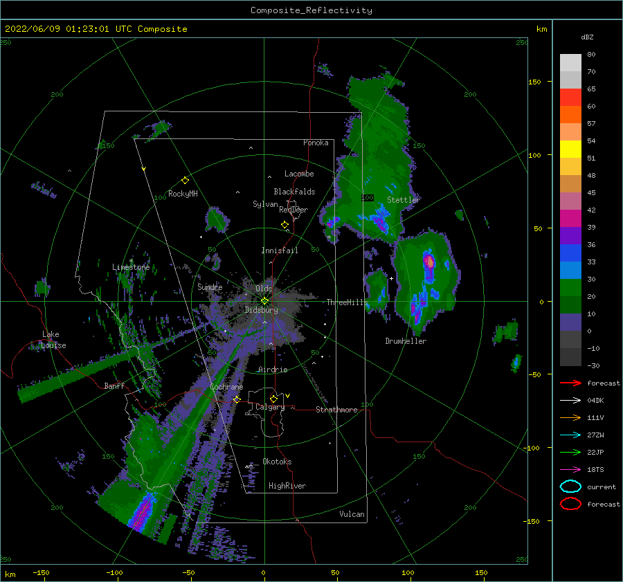Click the Calgary city label

pos(270,407)
